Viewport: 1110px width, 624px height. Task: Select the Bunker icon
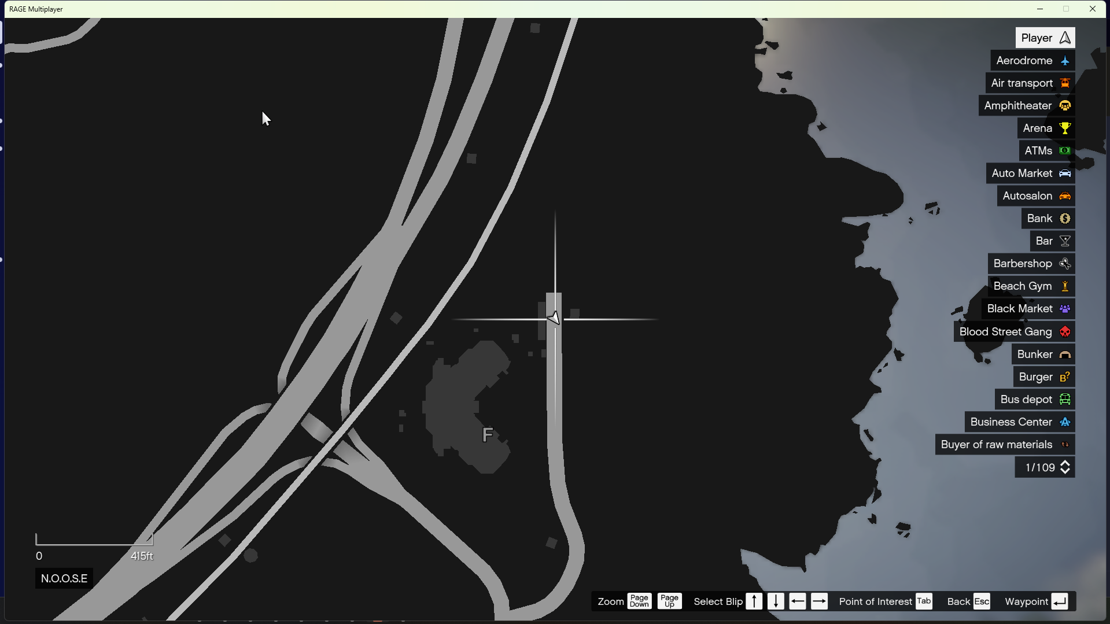point(1065,355)
